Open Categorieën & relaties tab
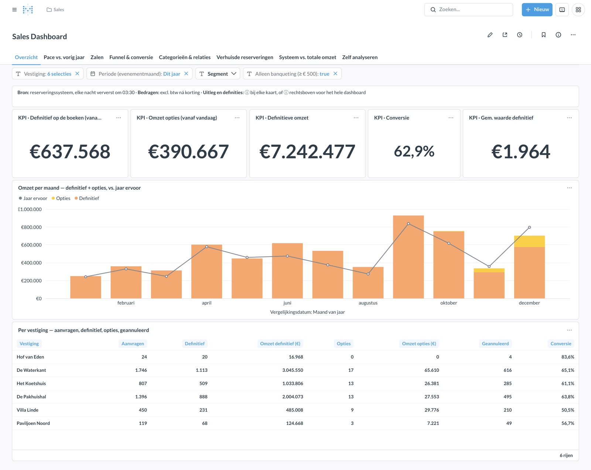The image size is (591, 470). pos(185,57)
